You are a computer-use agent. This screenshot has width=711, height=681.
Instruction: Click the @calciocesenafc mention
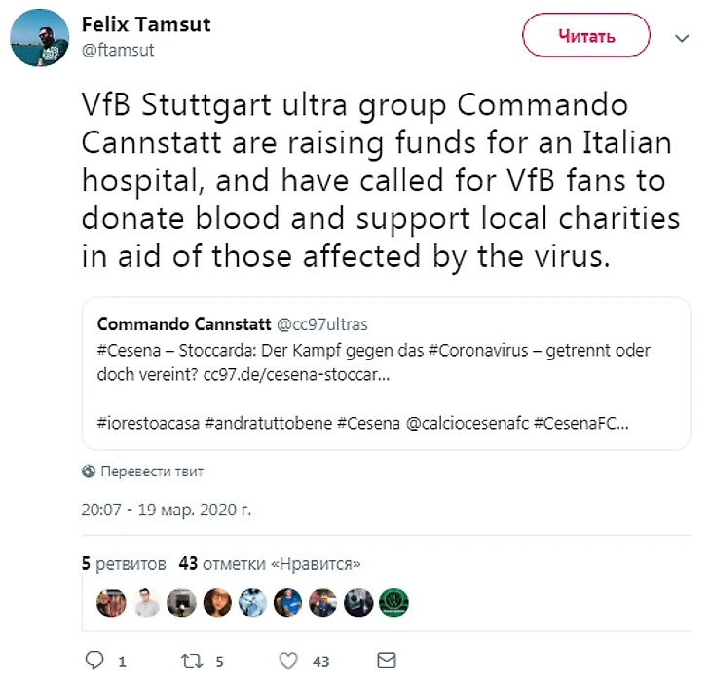468,423
